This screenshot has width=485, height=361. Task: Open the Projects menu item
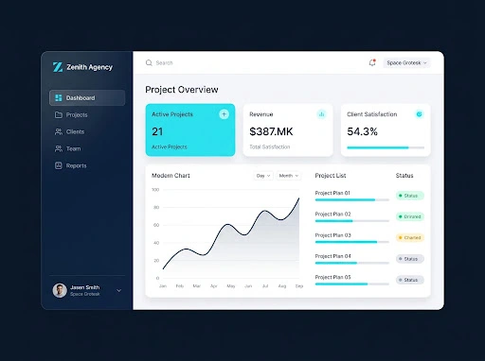tap(87, 115)
